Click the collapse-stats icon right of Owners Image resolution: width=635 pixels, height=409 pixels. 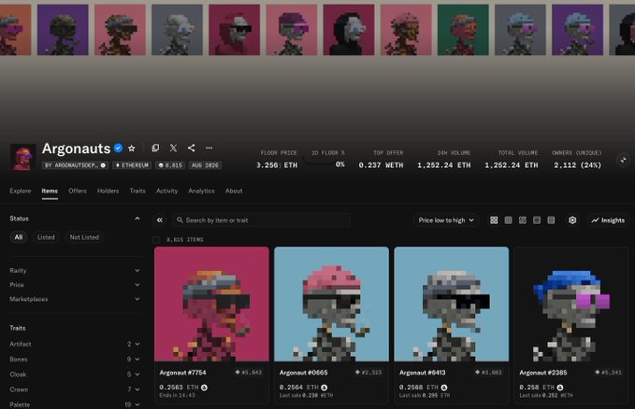coord(623,161)
